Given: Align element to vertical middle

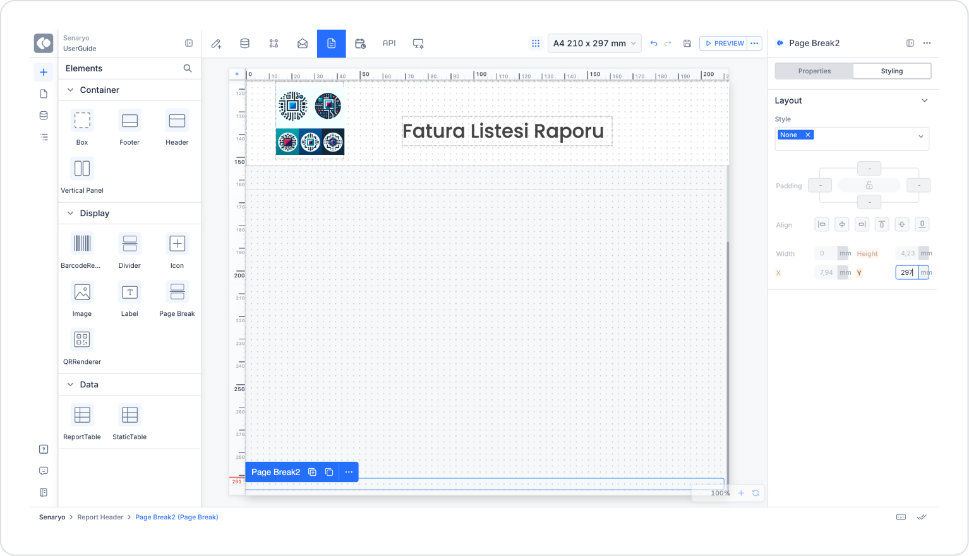Looking at the screenshot, I should click(x=902, y=224).
